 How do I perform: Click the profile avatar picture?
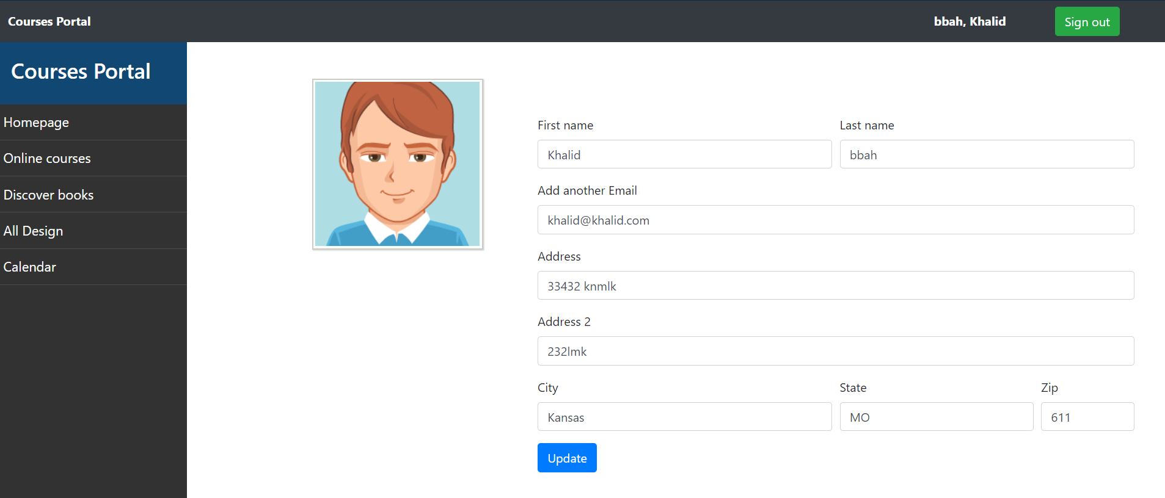point(398,164)
